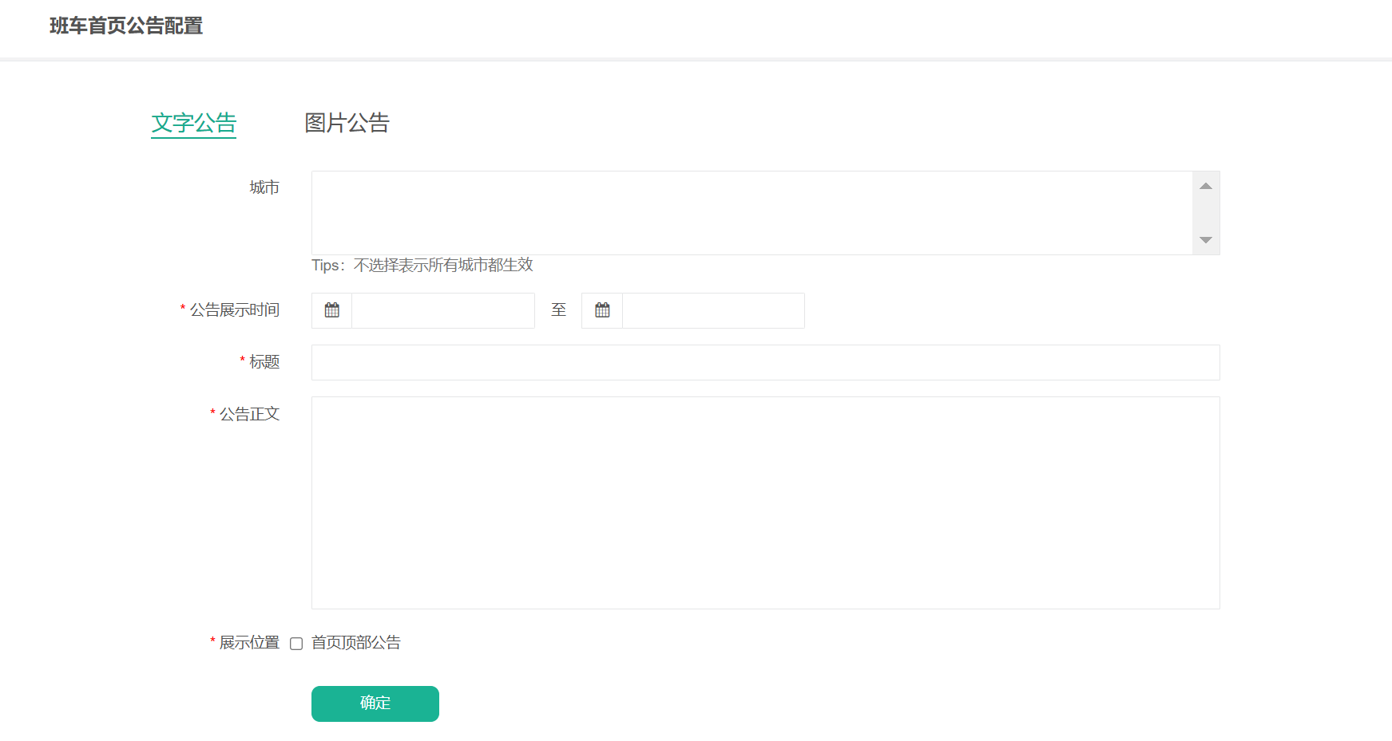This screenshot has height=741, width=1392.
Task: Click into the 标题 input field
Action: coord(764,362)
